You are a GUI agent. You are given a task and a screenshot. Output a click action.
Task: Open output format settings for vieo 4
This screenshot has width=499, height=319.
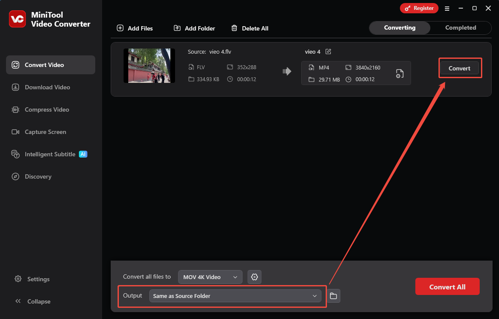click(x=399, y=73)
